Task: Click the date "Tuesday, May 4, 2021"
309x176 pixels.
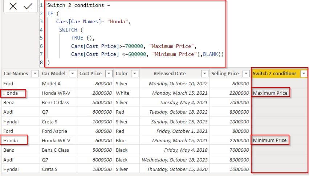Action: pyautogui.click(x=183, y=103)
